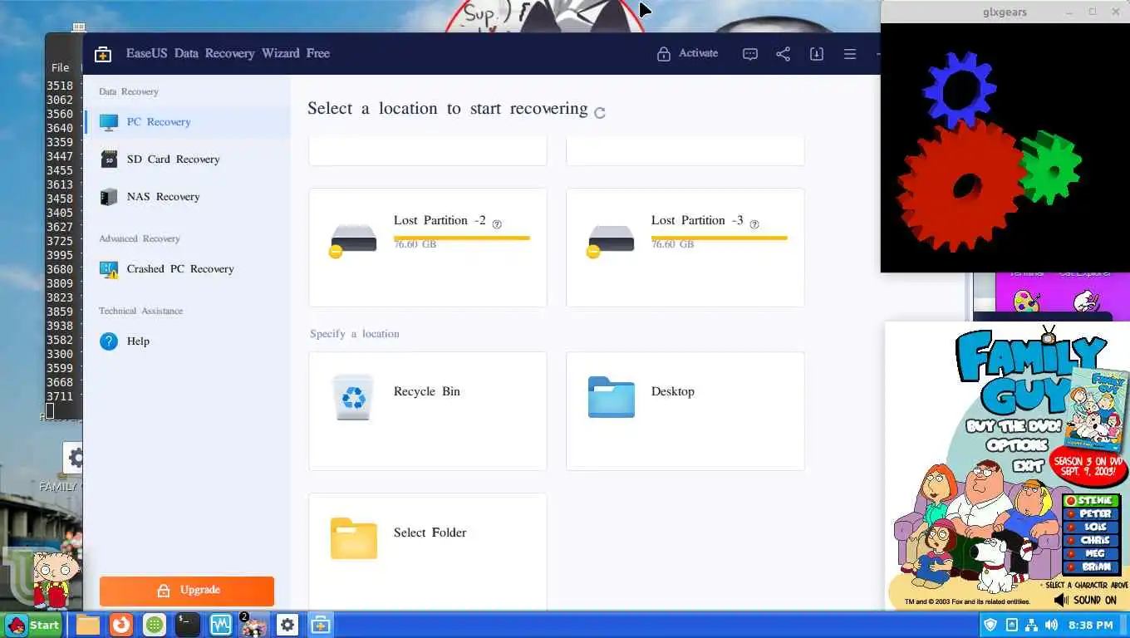Launch the orange Firefox-style browser in taskbar

121,625
